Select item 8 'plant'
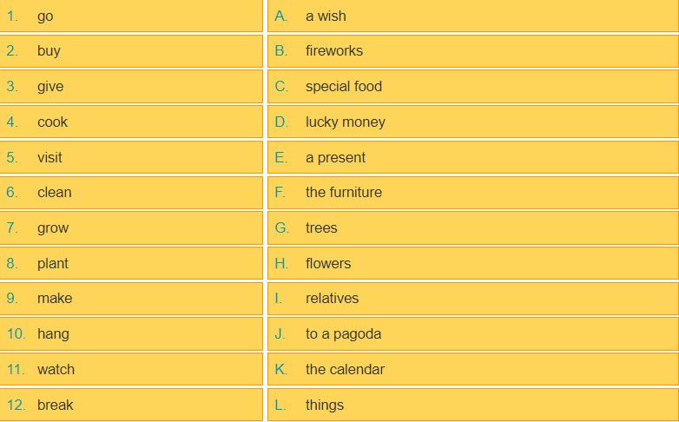 pyautogui.click(x=131, y=263)
